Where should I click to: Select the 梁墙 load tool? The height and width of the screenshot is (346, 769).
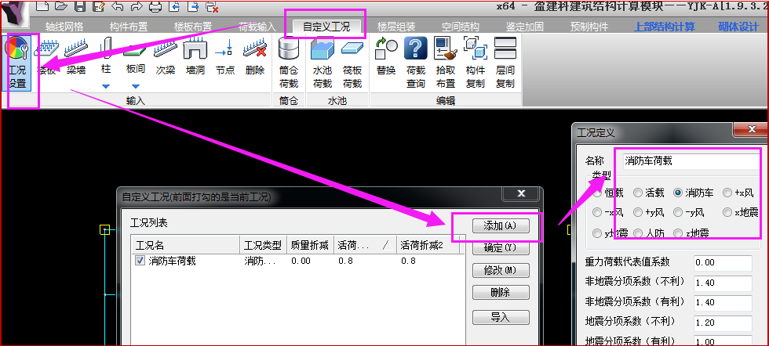click(76, 61)
